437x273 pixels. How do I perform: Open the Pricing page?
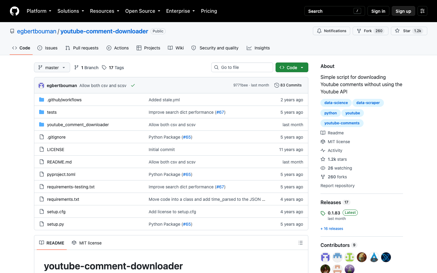209,11
